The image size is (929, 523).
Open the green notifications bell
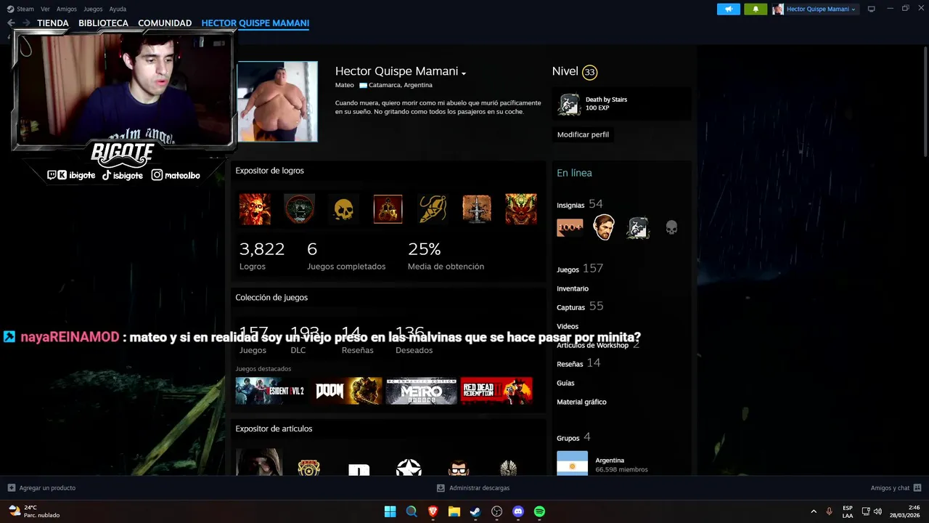(x=756, y=9)
